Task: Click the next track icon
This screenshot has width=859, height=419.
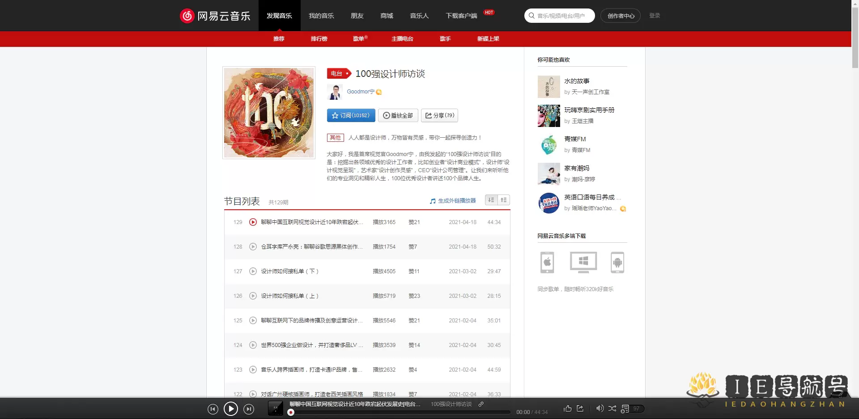Action: click(249, 409)
